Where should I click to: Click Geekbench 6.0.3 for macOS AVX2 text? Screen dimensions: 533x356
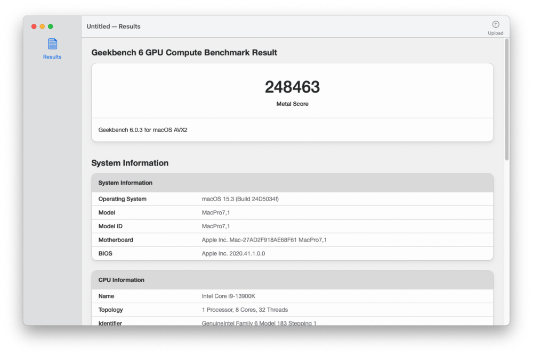pyautogui.click(x=143, y=130)
